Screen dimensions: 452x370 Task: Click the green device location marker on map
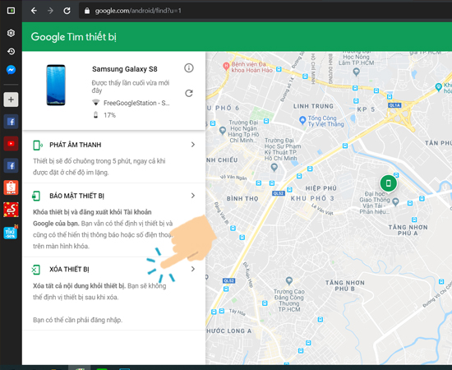pyautogui.click(x=388, y=183)
